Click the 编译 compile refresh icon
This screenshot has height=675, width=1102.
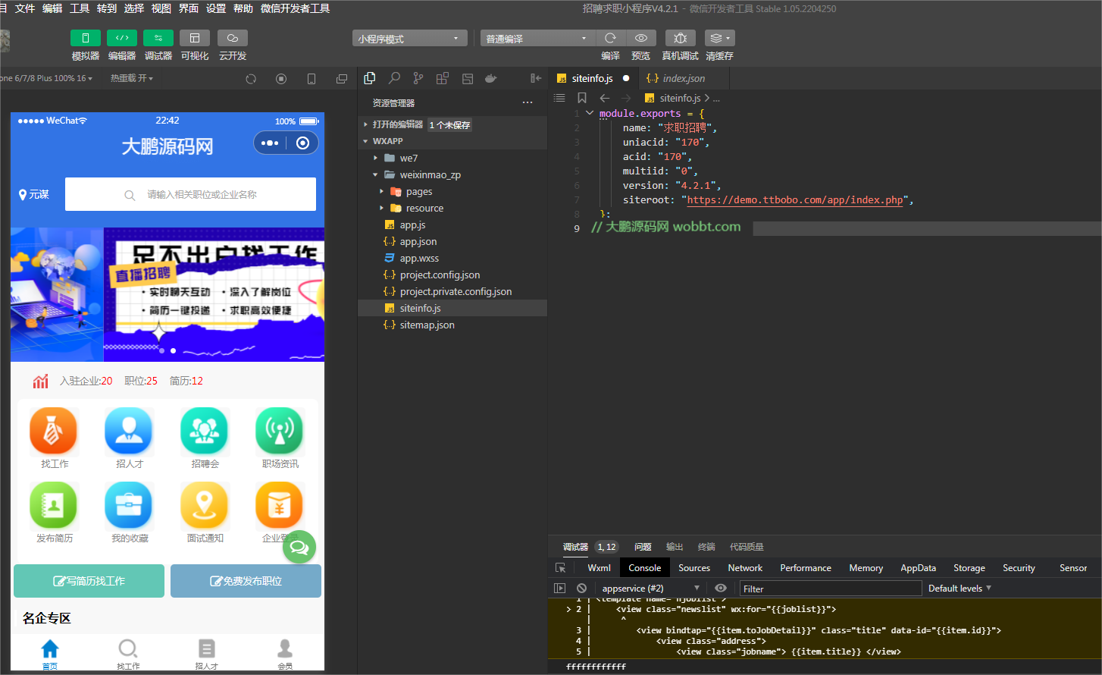610,38
